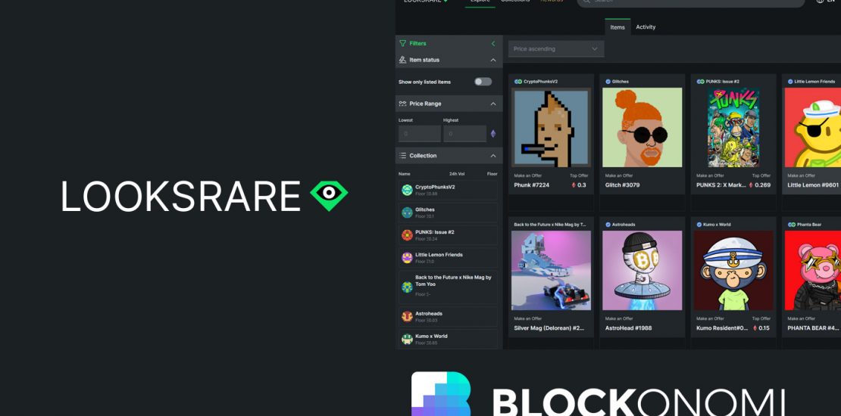Switch to the Activity tab

click(x=646, y=27)
